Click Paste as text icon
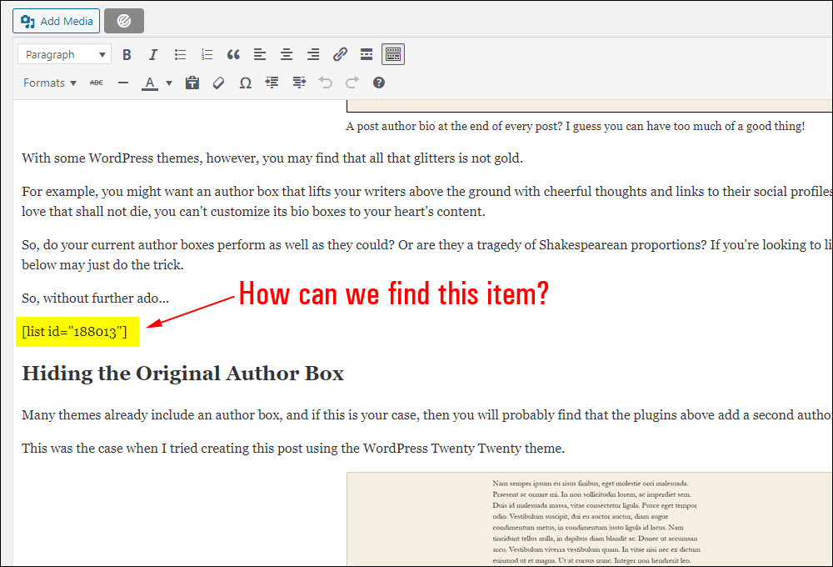833x567 pixels. 192,83
